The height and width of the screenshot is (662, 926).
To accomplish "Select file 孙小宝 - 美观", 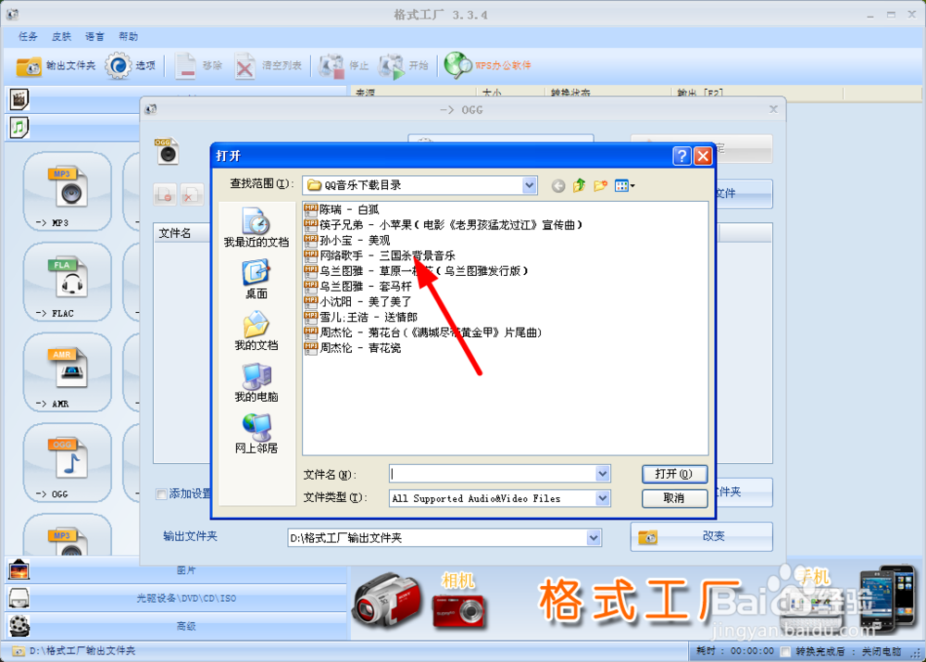I will click(x=347, y=241).
